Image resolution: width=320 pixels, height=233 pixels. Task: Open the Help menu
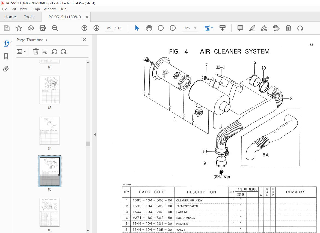(x=63, y=9)
